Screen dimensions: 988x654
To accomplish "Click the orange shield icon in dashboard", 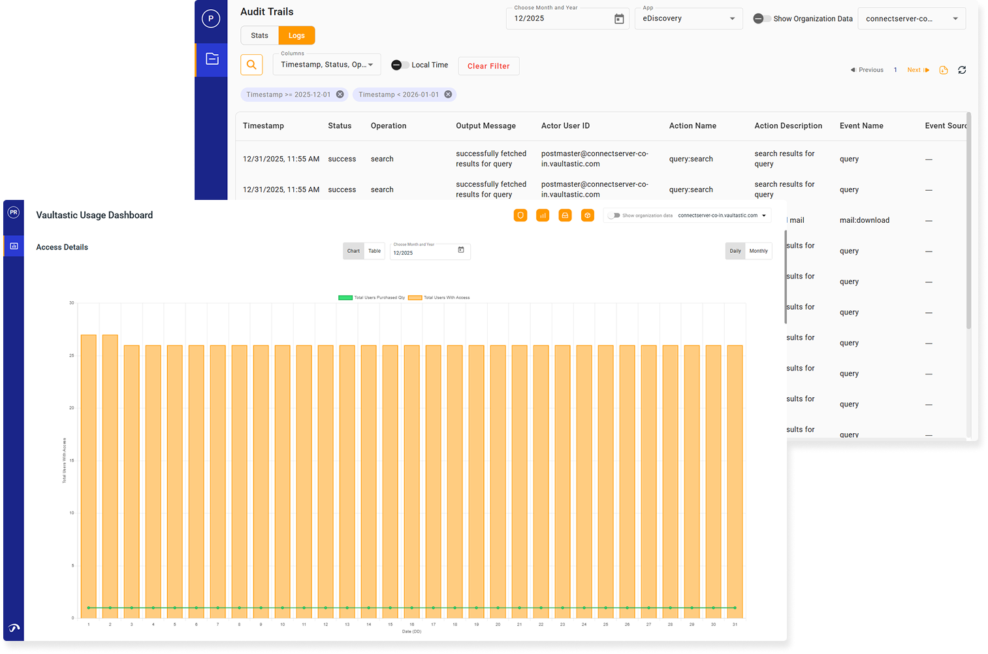I will coord(520,215).
